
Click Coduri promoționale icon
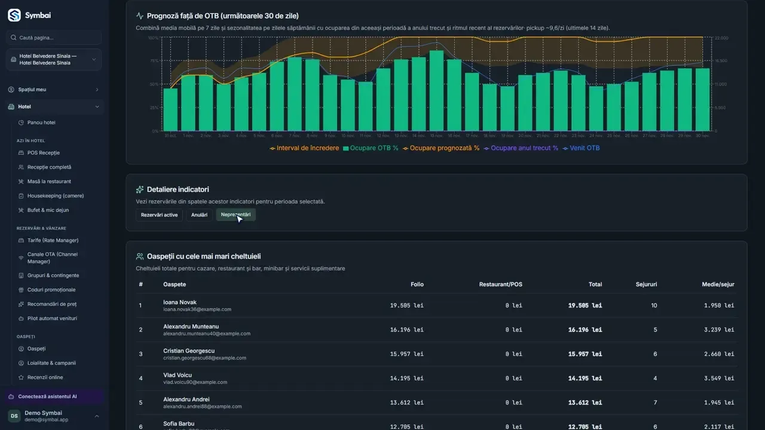pos(21,290)
